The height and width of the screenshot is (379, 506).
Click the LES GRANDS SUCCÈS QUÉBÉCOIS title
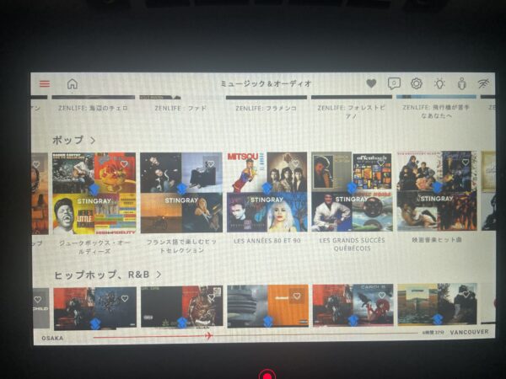coord(352,244)
